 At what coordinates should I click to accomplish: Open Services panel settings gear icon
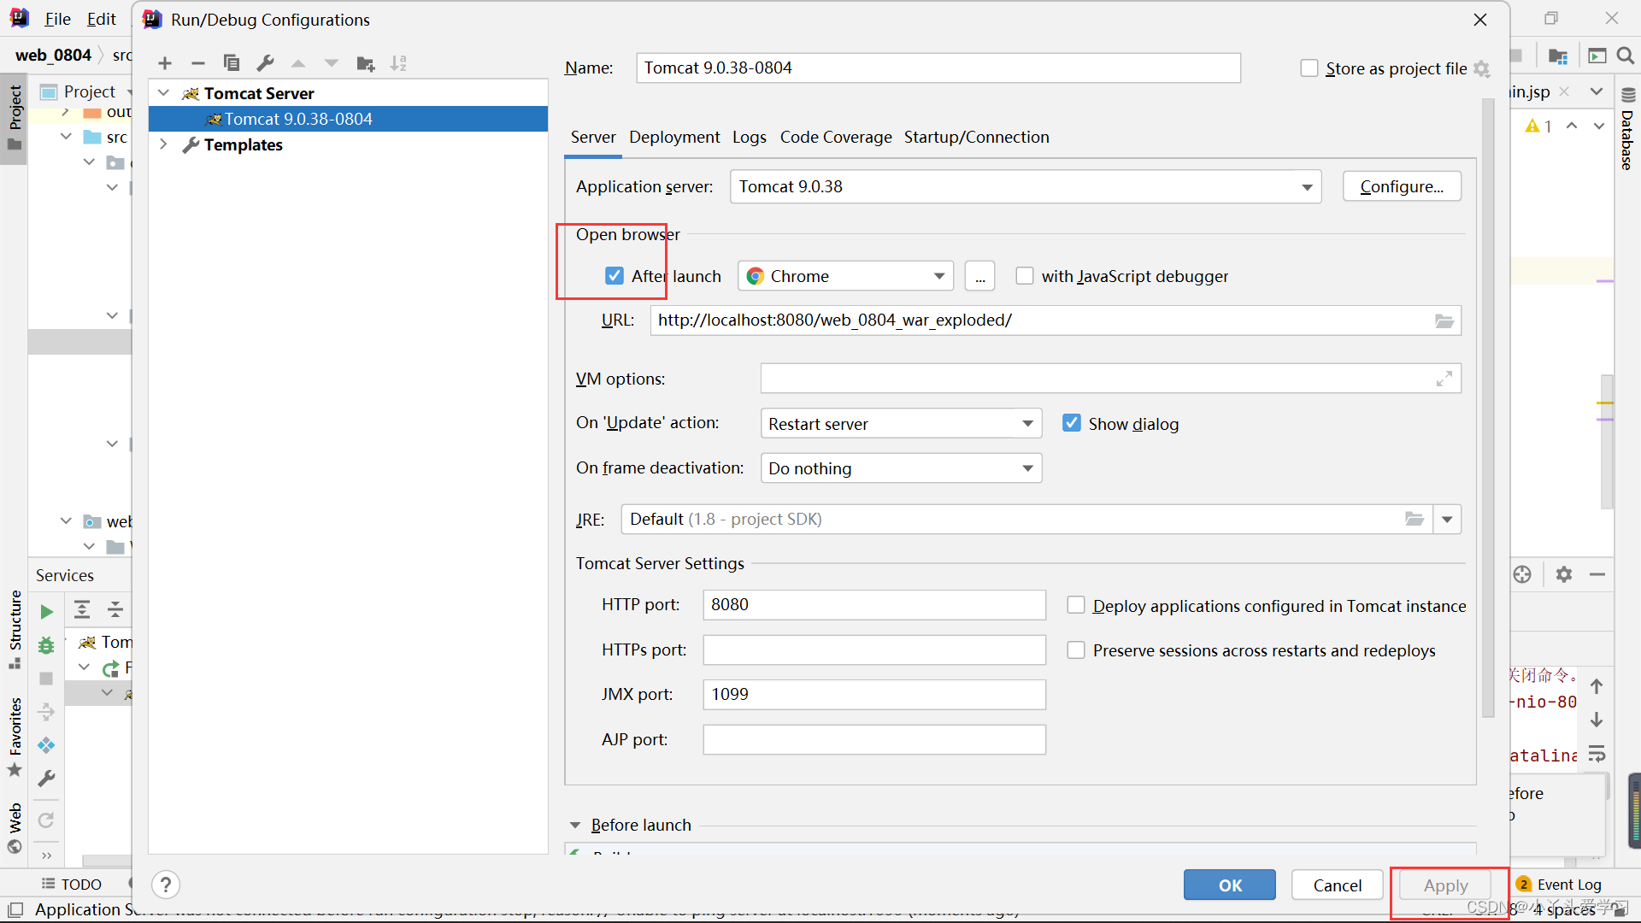point(1564,574)
